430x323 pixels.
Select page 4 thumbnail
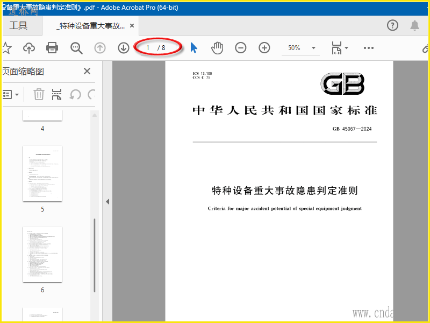[x=42, y=115]
